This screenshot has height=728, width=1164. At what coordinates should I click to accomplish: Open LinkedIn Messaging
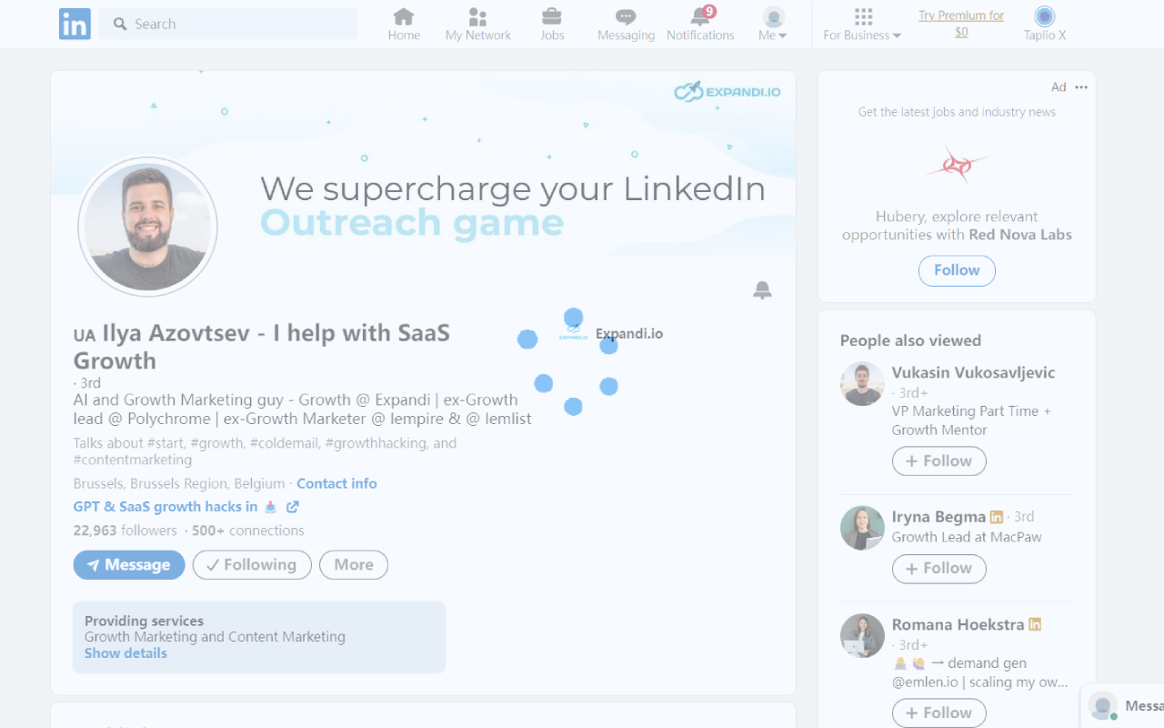click(626, 23)
